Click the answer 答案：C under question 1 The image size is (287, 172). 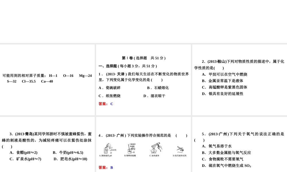point(106,104)
